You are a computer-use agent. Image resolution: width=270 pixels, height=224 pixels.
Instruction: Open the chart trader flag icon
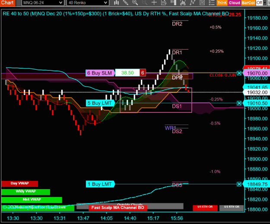click(x=173, y=3)
